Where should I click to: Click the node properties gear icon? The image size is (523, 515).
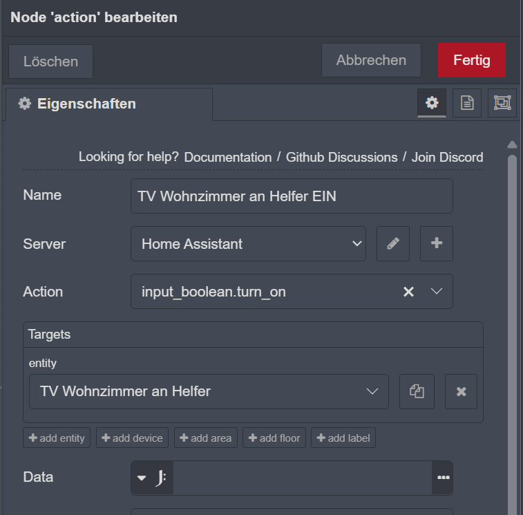[432, 103]
